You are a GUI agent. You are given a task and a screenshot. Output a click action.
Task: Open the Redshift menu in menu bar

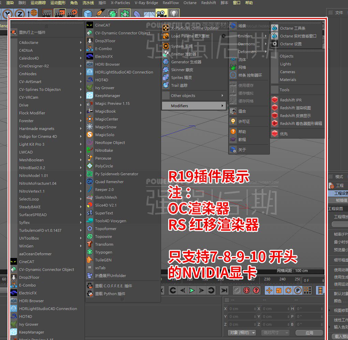click(x=208, y=3)
